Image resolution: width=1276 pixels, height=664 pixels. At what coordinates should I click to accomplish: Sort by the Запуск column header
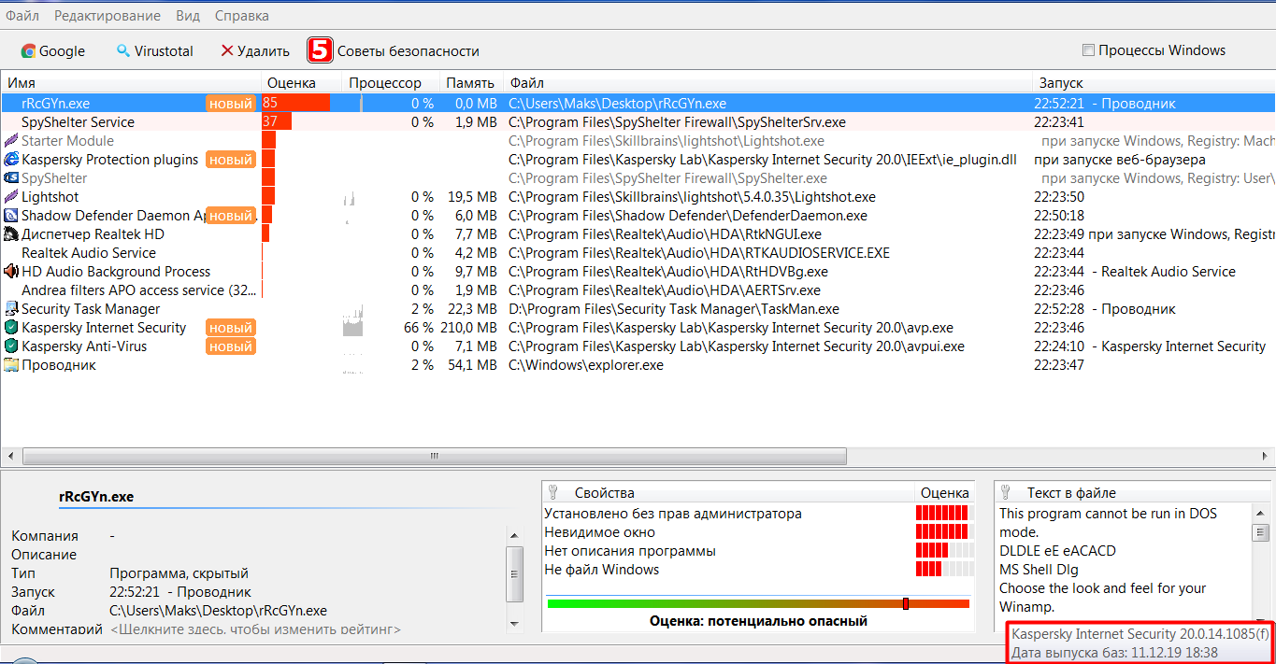tap(1154, 83)
